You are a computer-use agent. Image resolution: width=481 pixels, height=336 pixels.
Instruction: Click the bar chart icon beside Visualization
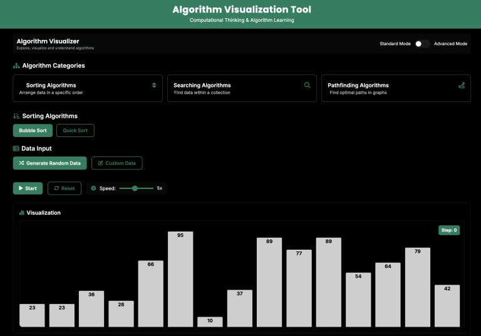(x=21, y=213)
